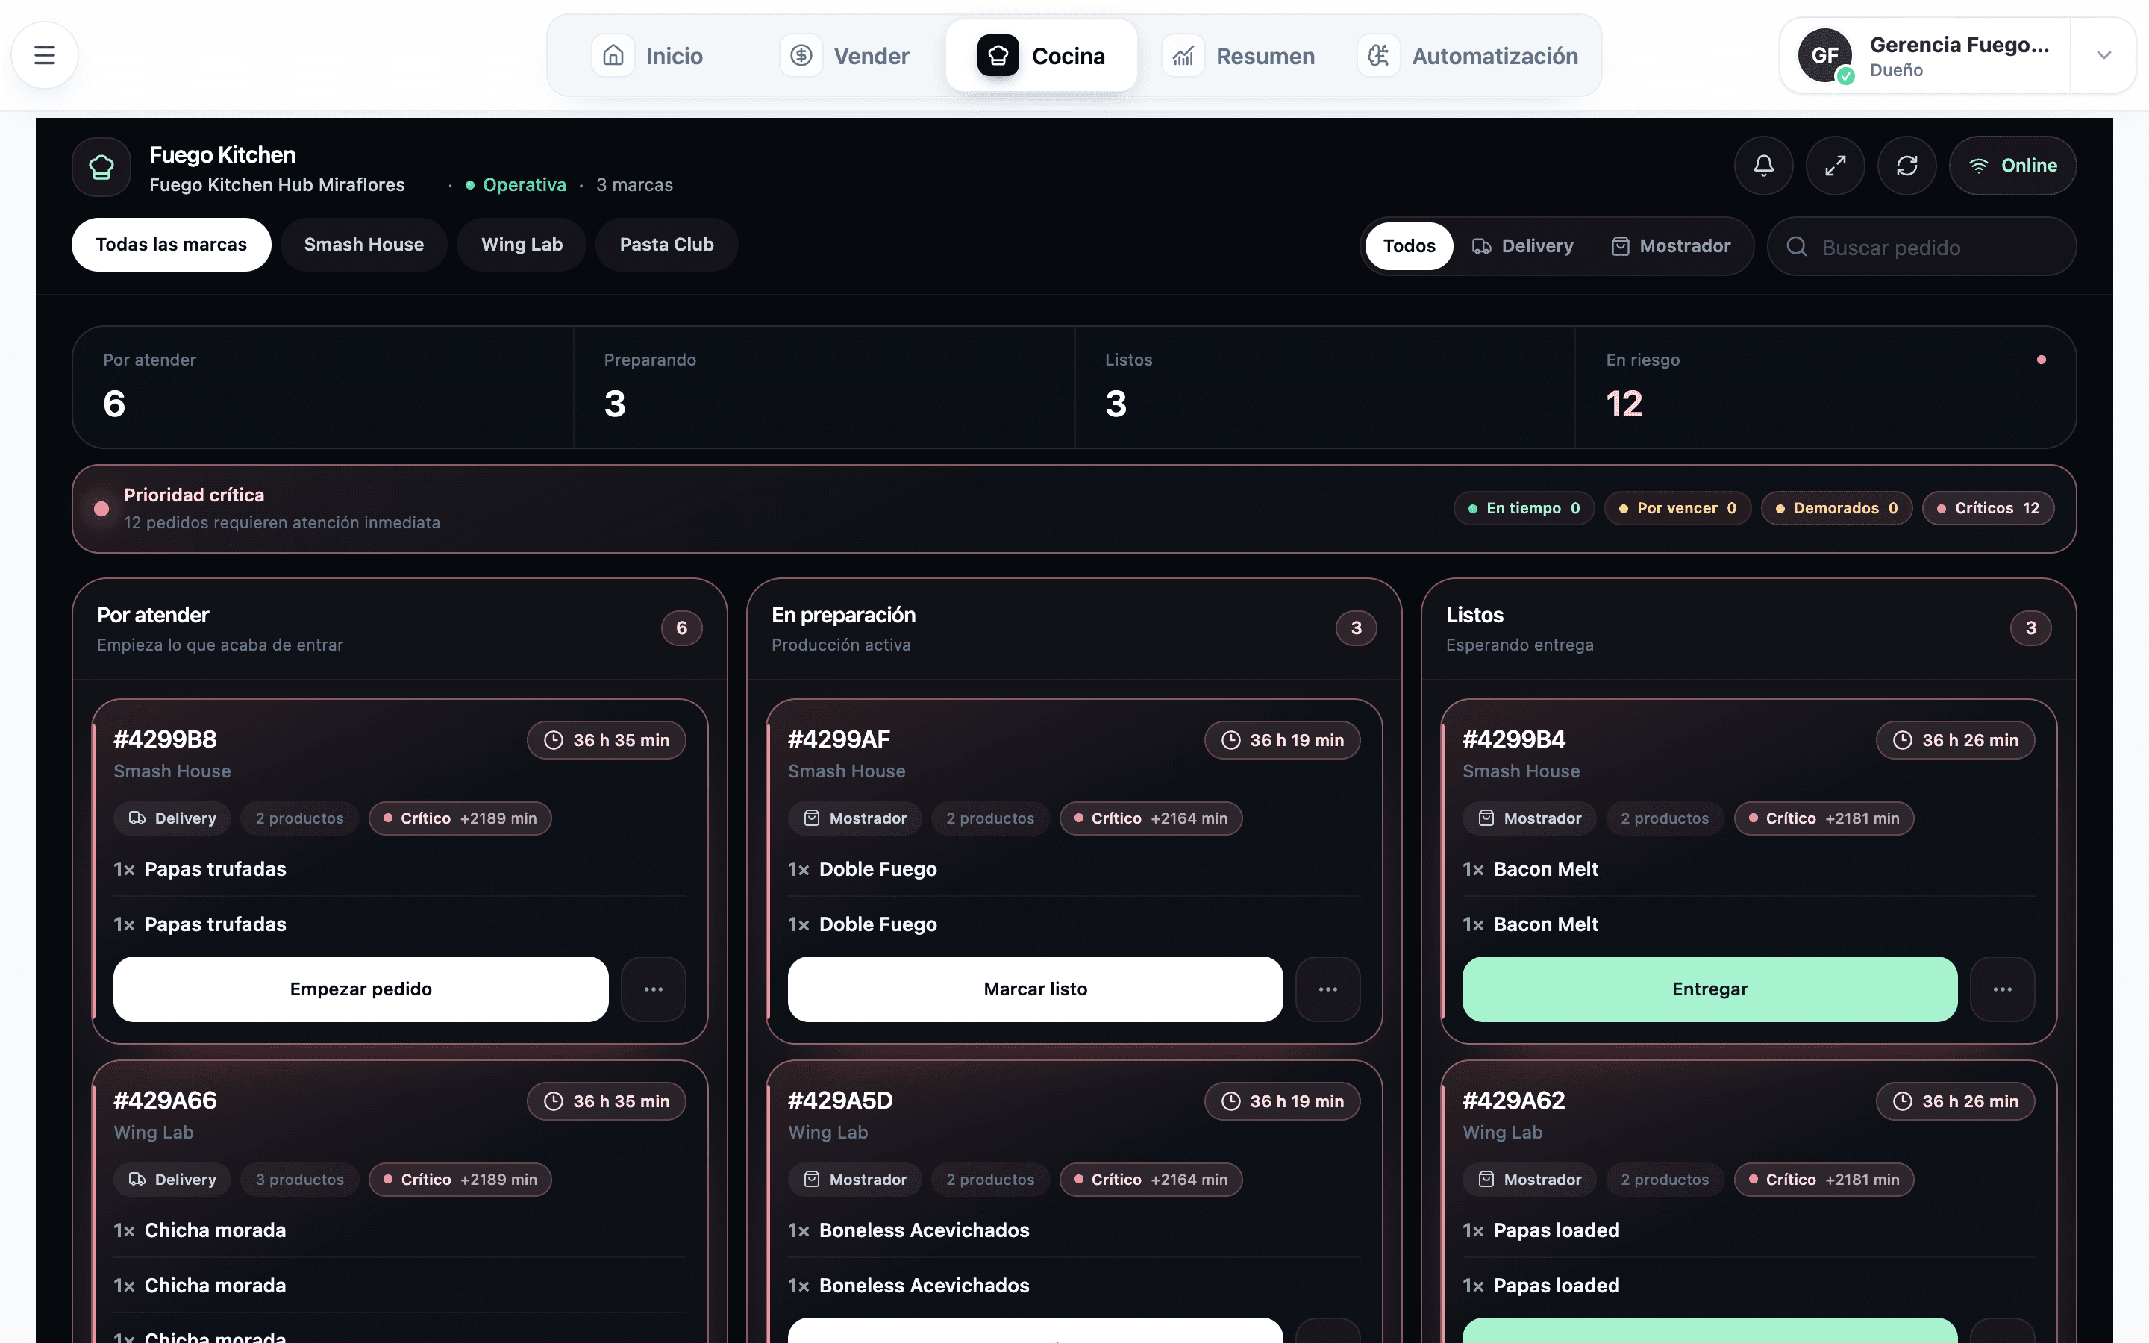Click the Listos summary card
2149x1343 pixels.
[1325, 387]
